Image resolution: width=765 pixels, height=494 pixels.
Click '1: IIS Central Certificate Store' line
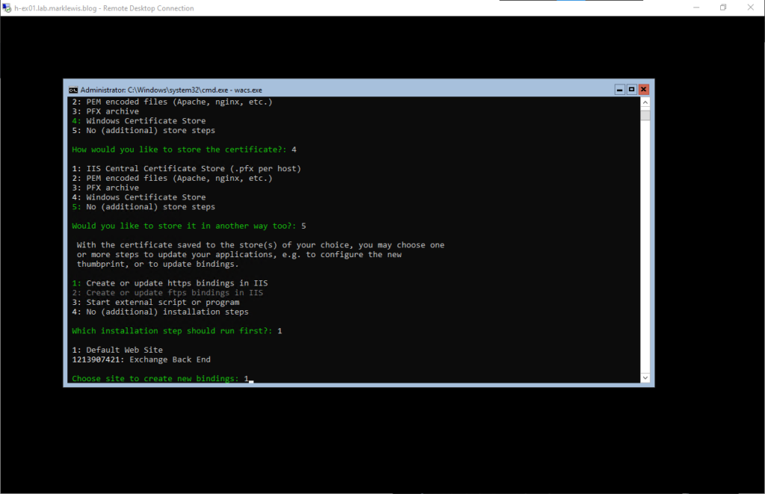[x=186, y=168]
